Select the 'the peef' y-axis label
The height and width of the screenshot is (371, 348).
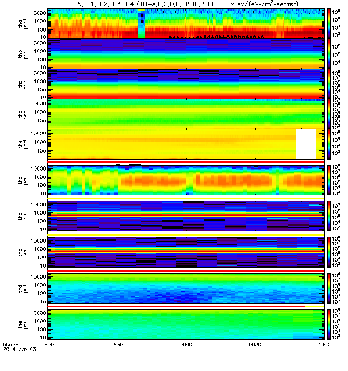23,144
